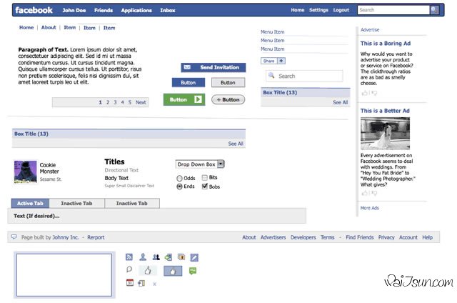Image resolution: width=457 pixels, height=303 pixels.
Task: Click the plus icon beside Share
Action: (x=281, y=61)
